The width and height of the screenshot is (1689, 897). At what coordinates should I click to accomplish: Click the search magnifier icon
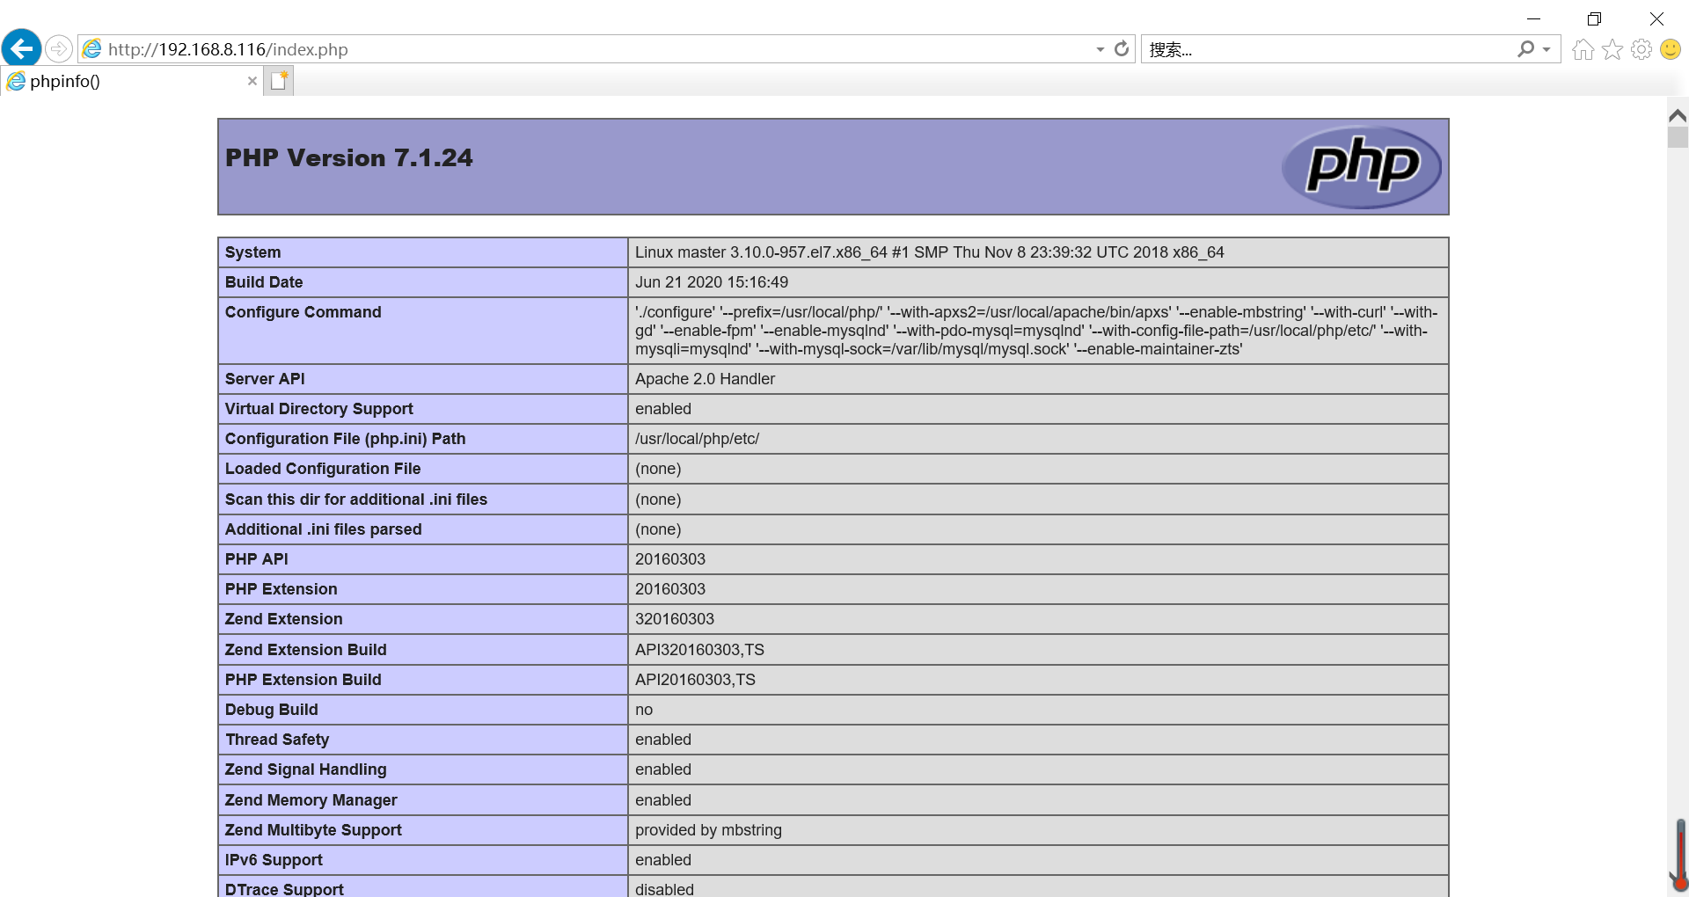[1525, 49]
